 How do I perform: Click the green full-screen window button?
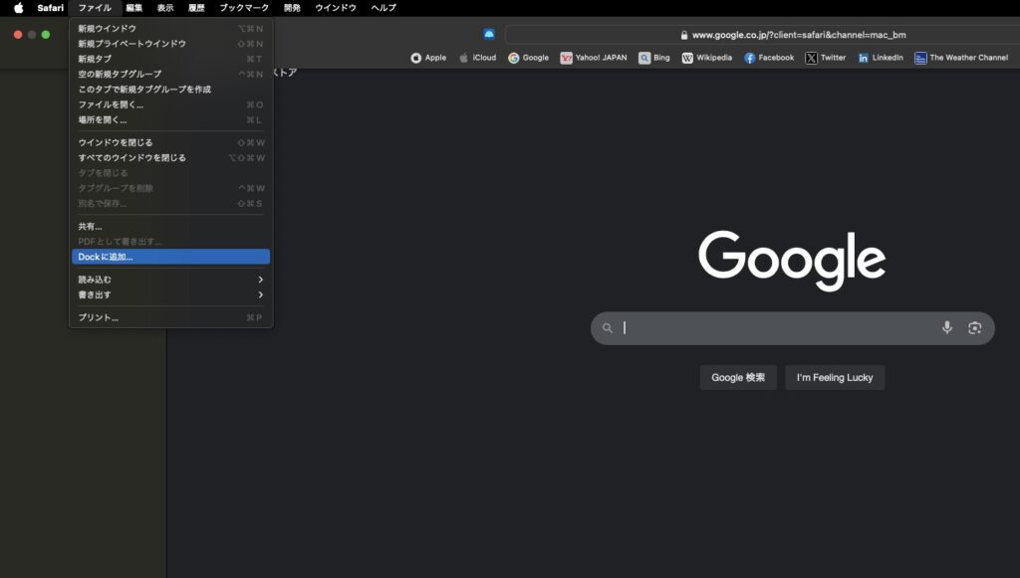[46, 35]
